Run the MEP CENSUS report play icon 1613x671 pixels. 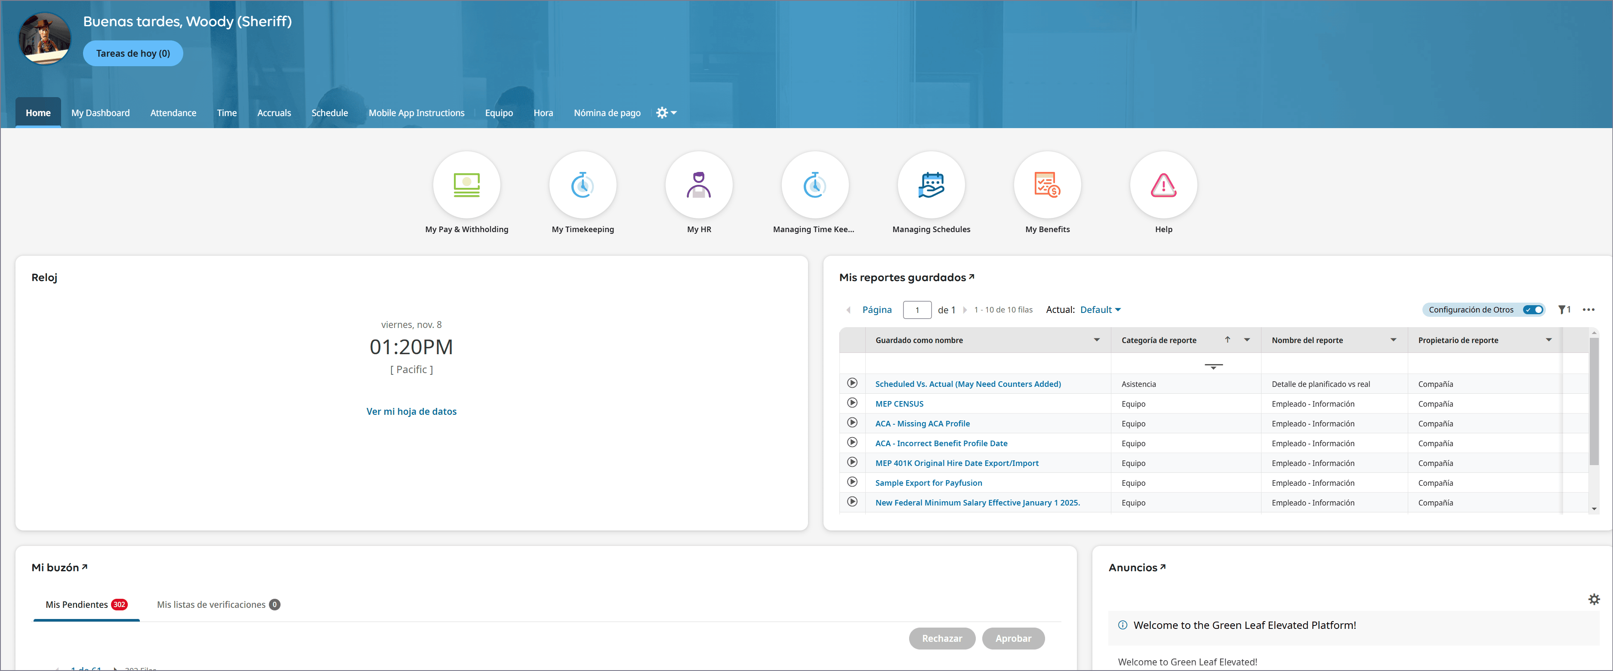coord(852,403)
